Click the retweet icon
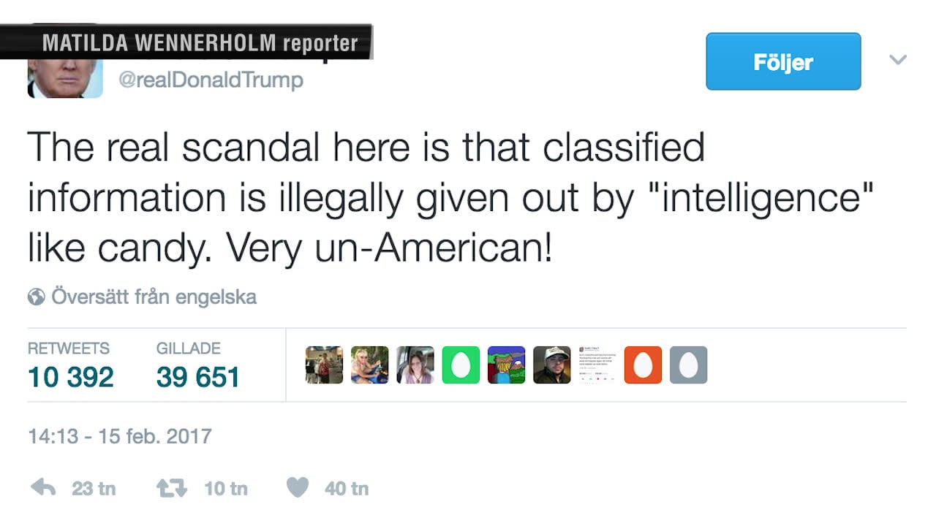The height and width of the screenshot is (526, 936). point(172,488)
